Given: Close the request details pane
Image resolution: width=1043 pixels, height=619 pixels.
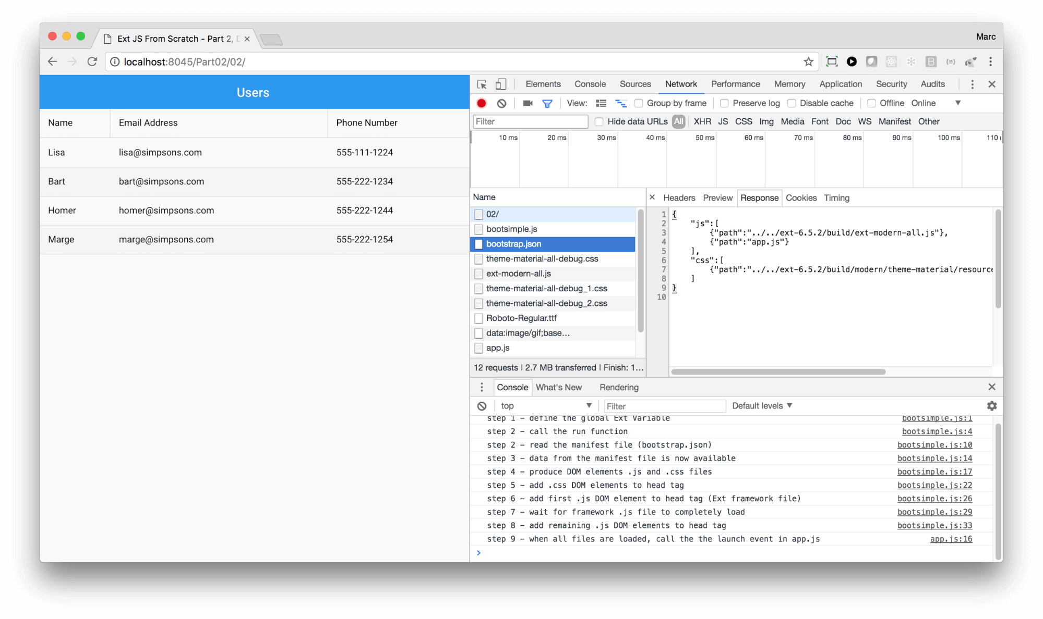Looking at the screenshot, I should [x=652, y=197].
